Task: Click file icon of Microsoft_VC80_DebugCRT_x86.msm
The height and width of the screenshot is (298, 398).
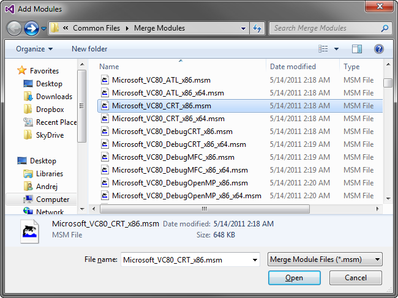Action: (105, 132)
